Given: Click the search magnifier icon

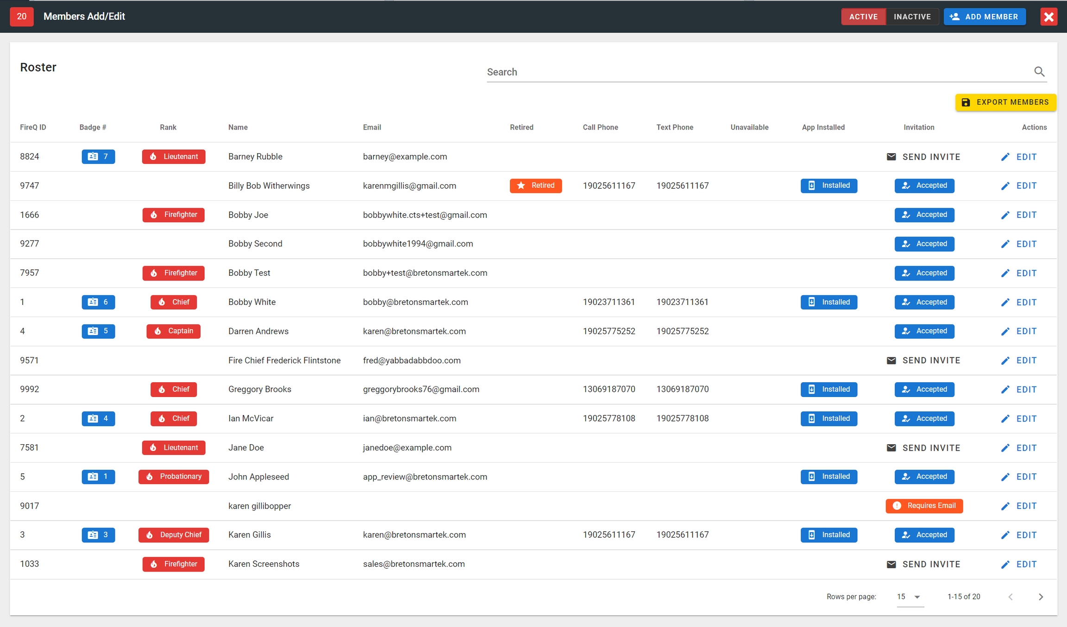Looking at the screenshot, I should pyautogui.click(x=1039, y=72).
